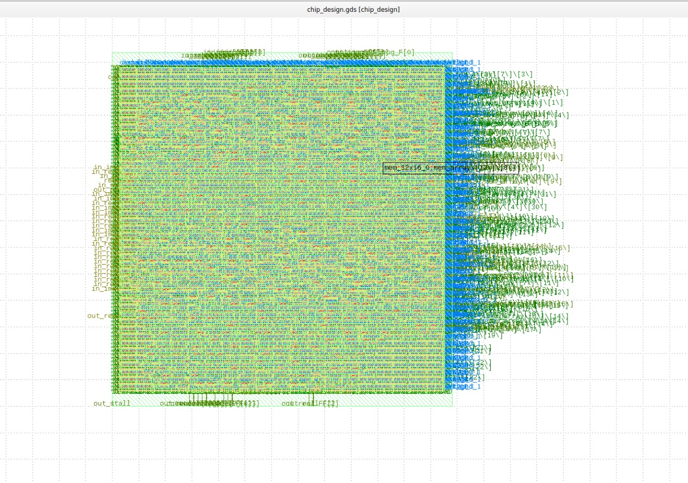Select the [4][30] memory cell label
This screenshot has width=688, height=483.
pos(524,207)
